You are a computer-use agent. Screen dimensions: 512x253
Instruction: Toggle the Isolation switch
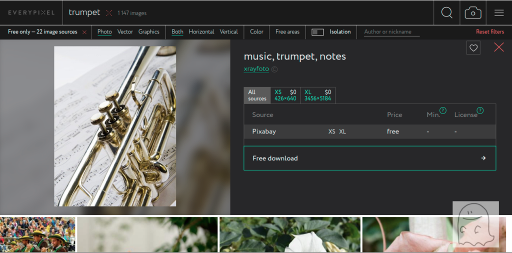tap(317, 32)
